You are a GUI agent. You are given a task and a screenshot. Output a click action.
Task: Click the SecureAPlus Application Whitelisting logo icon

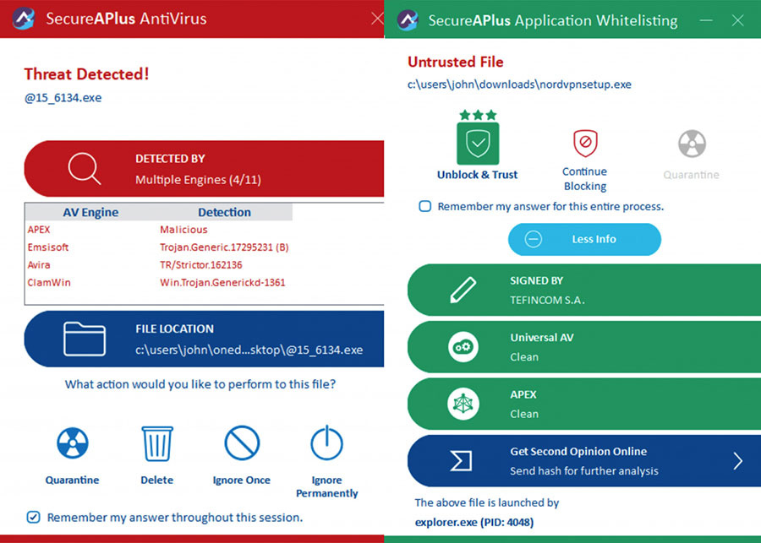click(408, 20)
